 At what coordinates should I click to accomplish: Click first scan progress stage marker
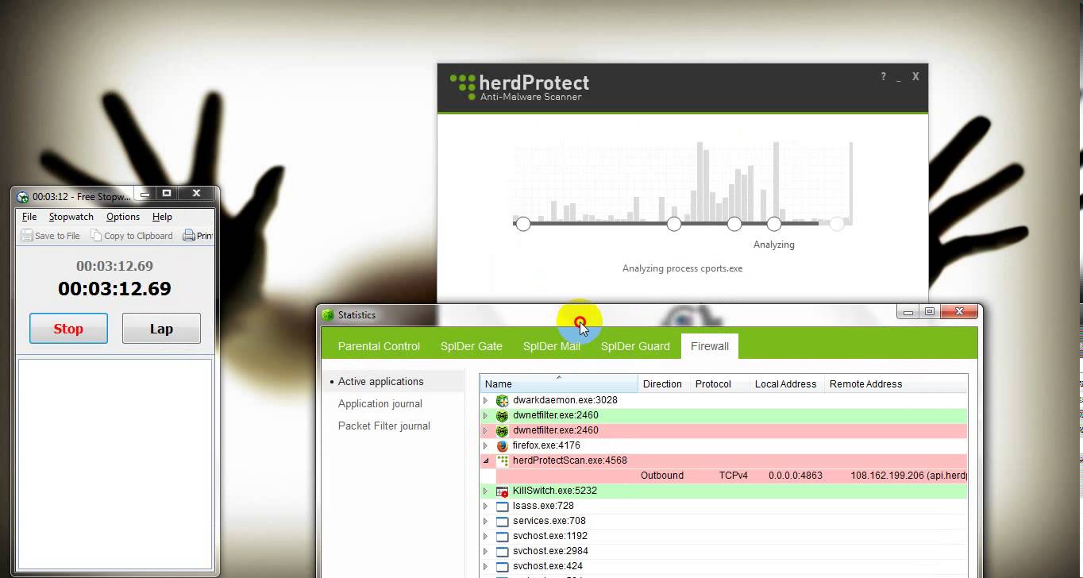tap(522, 224)
